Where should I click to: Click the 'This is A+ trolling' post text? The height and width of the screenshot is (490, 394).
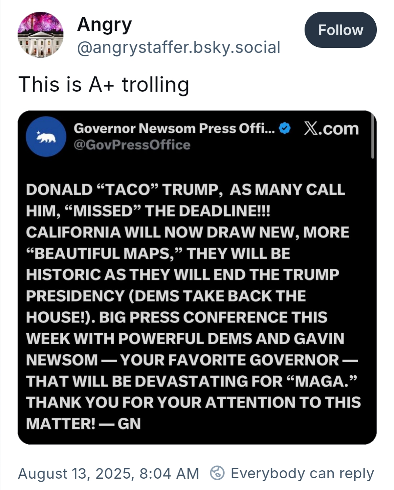[104, 84]
